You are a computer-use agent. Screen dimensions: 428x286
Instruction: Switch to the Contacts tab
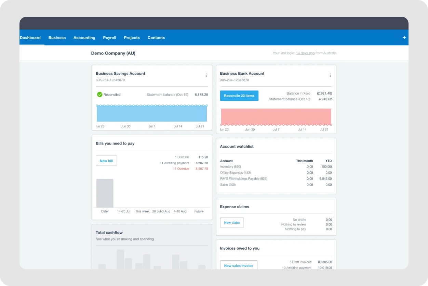pos(156,37)
